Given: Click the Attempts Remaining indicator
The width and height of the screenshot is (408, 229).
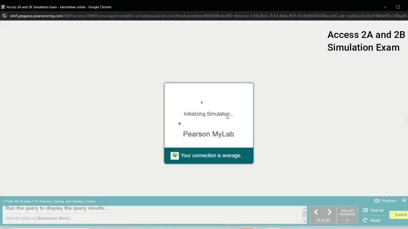Looking at the screenshot, I should pyautogui.click(x=347, y=215).
